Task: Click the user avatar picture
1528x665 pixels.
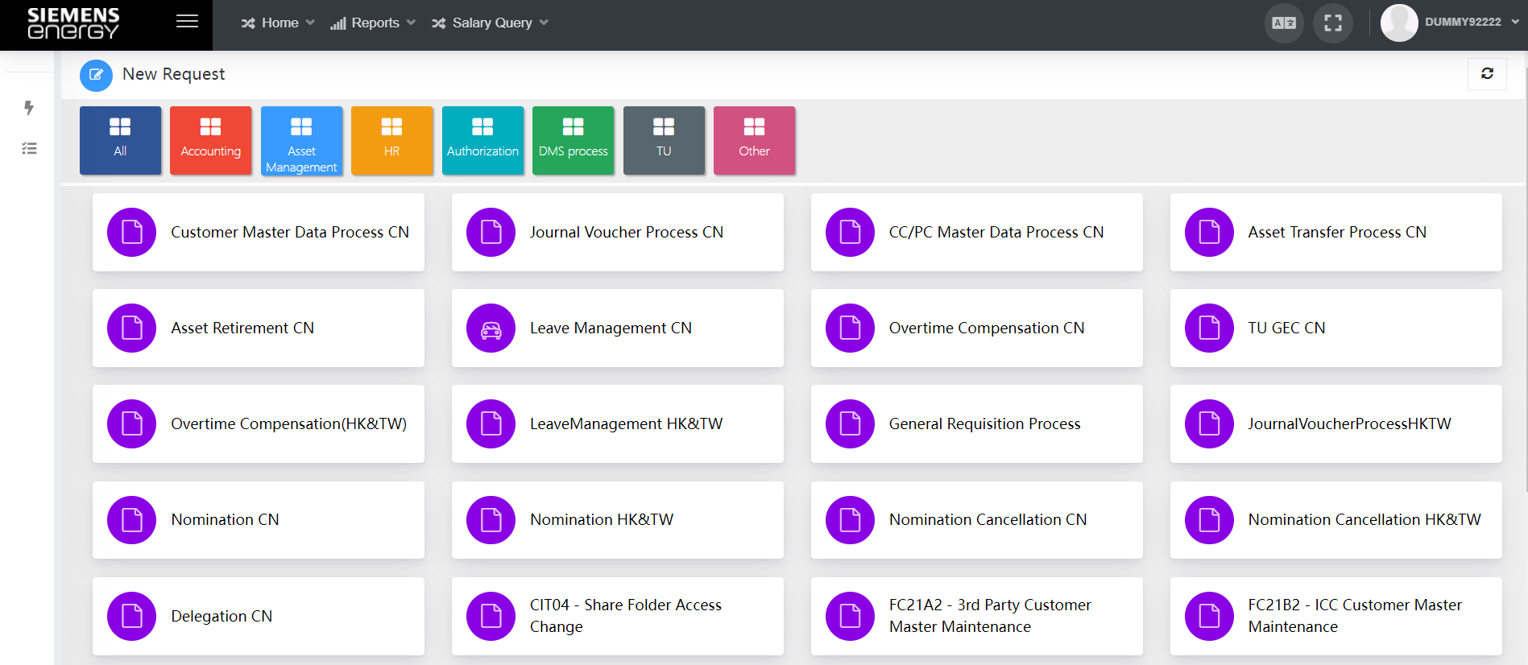Action: (1399, 23)
